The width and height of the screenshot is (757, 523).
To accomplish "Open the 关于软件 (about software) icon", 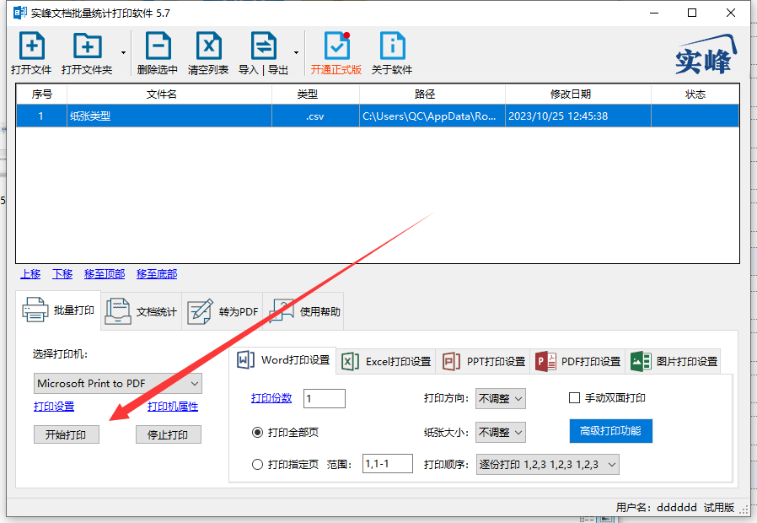I will pyautogui.click(x=392, y=46).
